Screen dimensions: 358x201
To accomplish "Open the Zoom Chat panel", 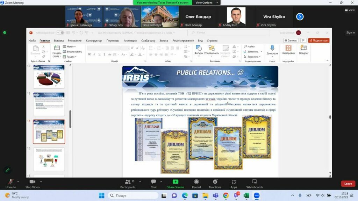I will [153, 182].
